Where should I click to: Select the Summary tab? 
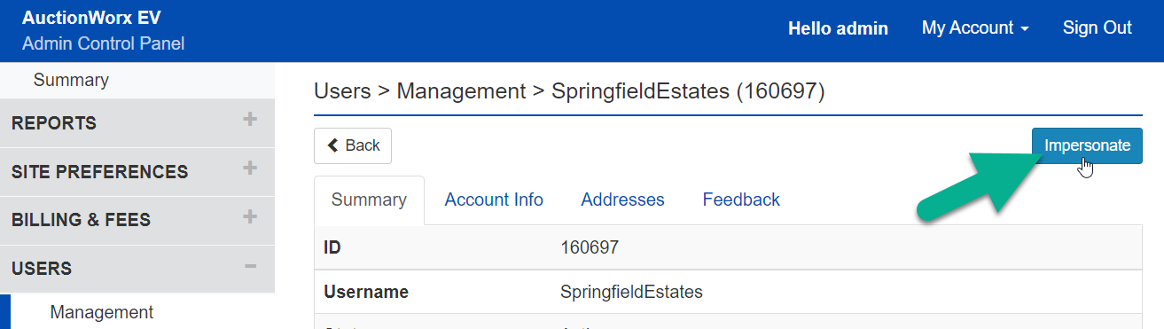coord(369,200)
